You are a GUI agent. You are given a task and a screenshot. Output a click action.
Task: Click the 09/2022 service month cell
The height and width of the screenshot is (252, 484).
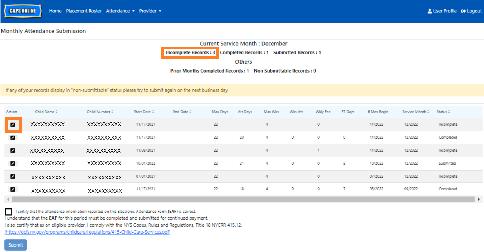click(x=411, y=189)
